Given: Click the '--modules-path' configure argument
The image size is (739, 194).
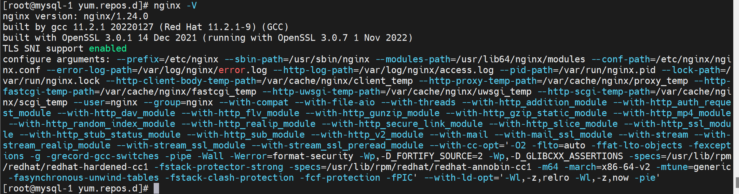Looking at the screenshot, I should coord(413,59).
